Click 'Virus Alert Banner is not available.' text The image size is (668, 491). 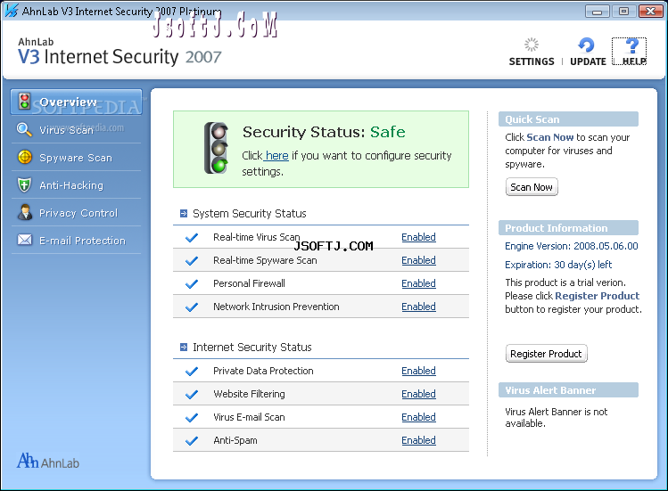[556, 417]
